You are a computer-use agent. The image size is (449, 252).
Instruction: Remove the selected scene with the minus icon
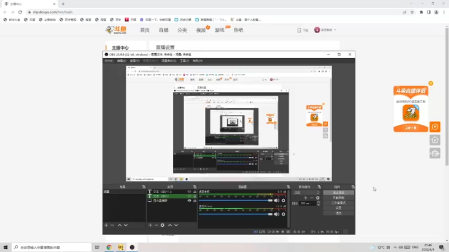112,225
